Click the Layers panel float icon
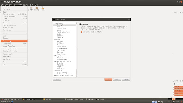 pyautogui.click(x=180, y=13)
